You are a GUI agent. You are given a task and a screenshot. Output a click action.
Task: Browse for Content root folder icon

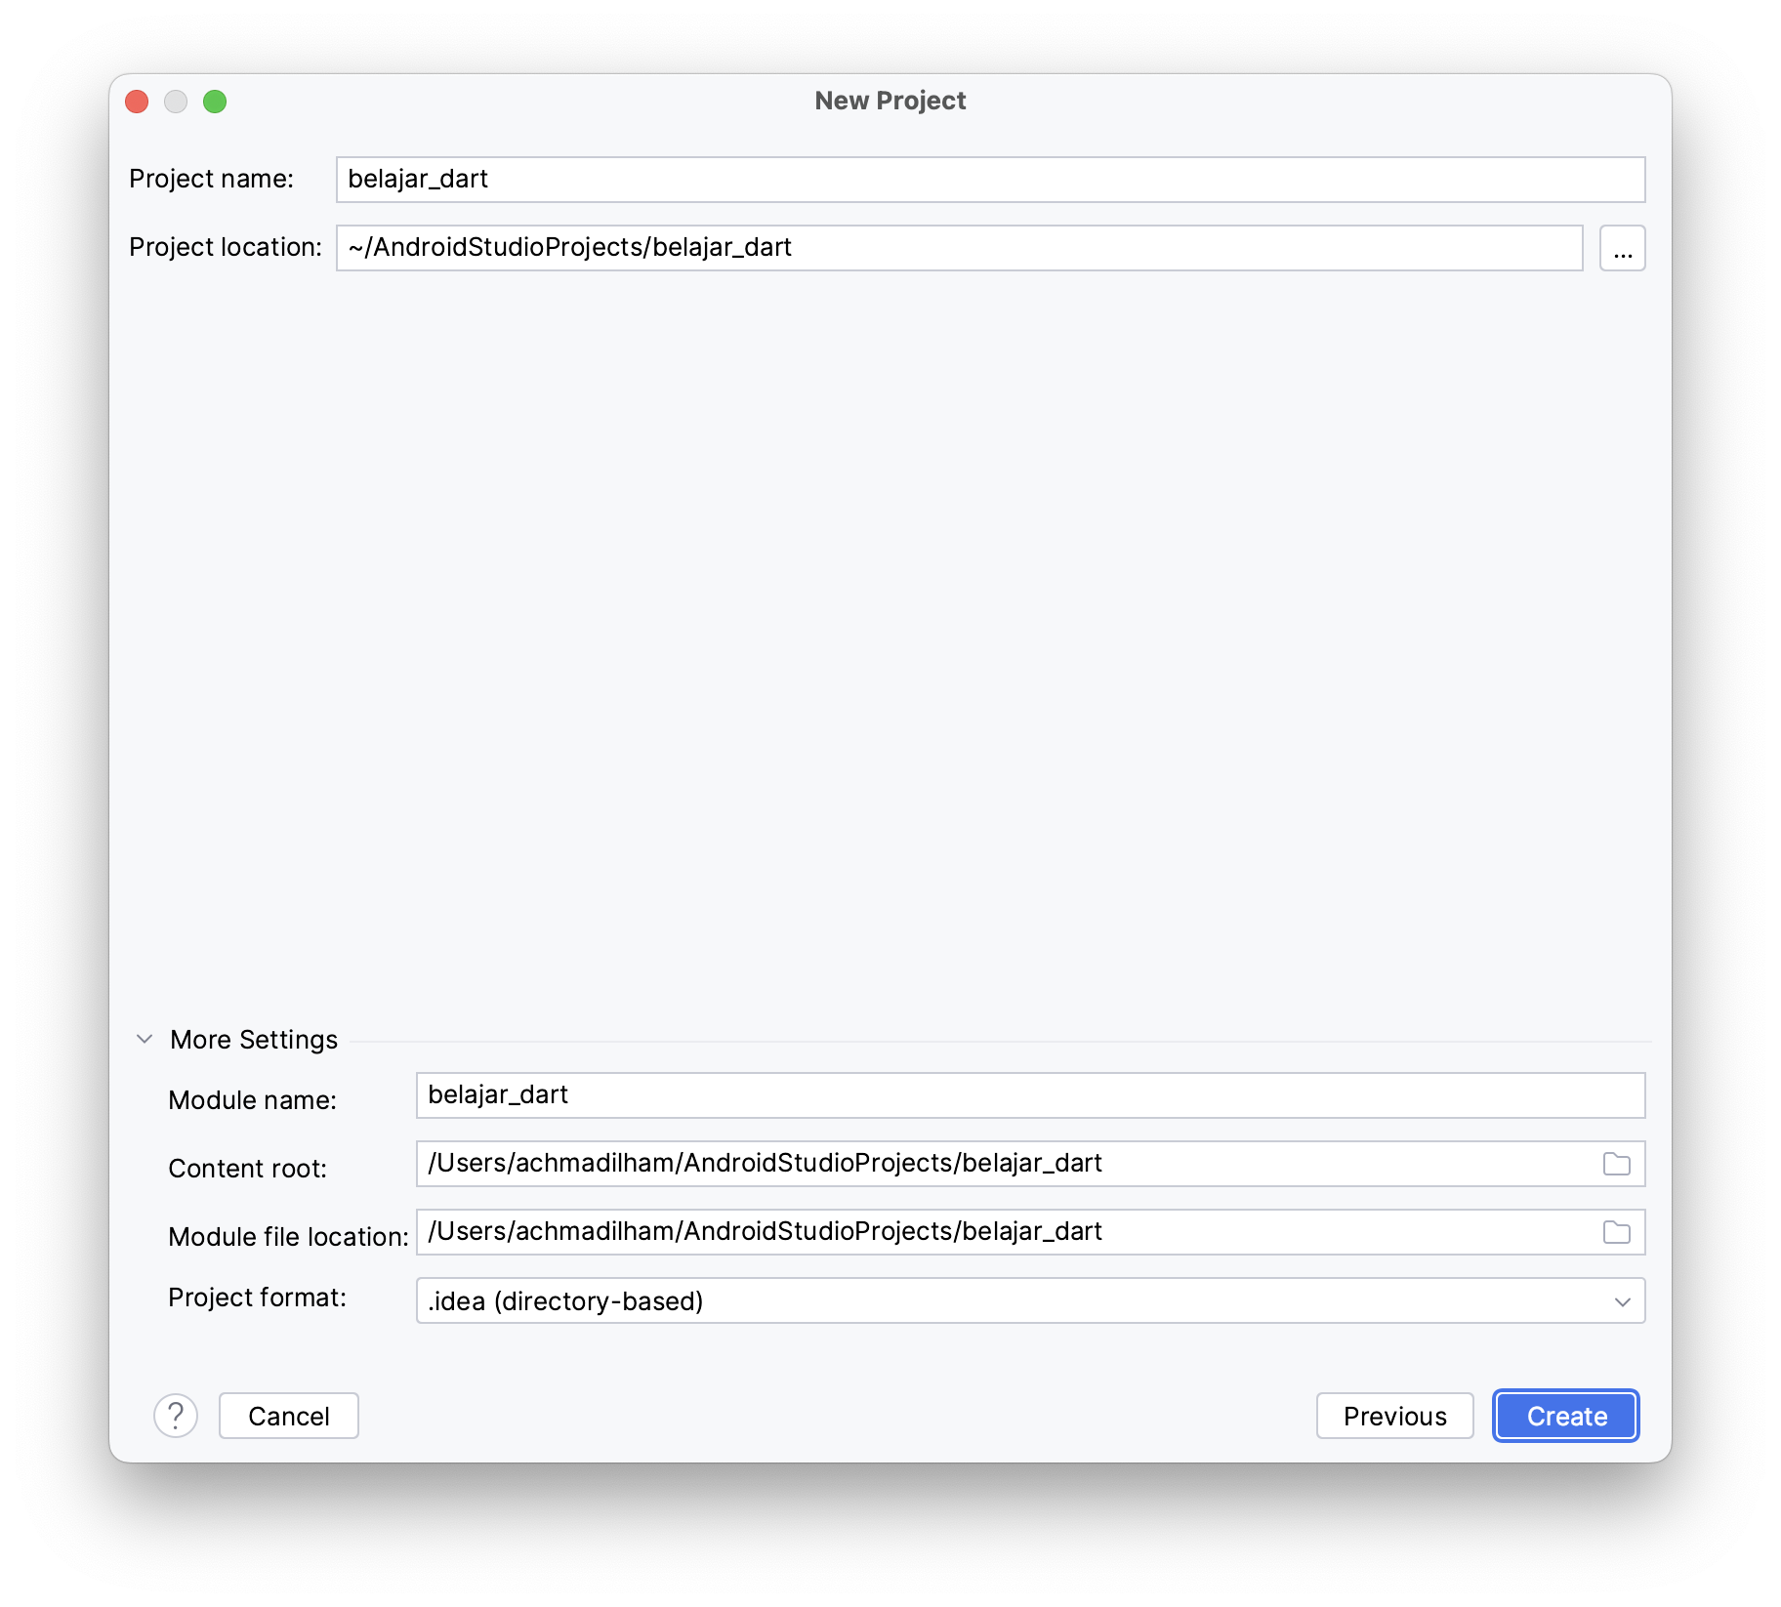tap(1616, 1164)
